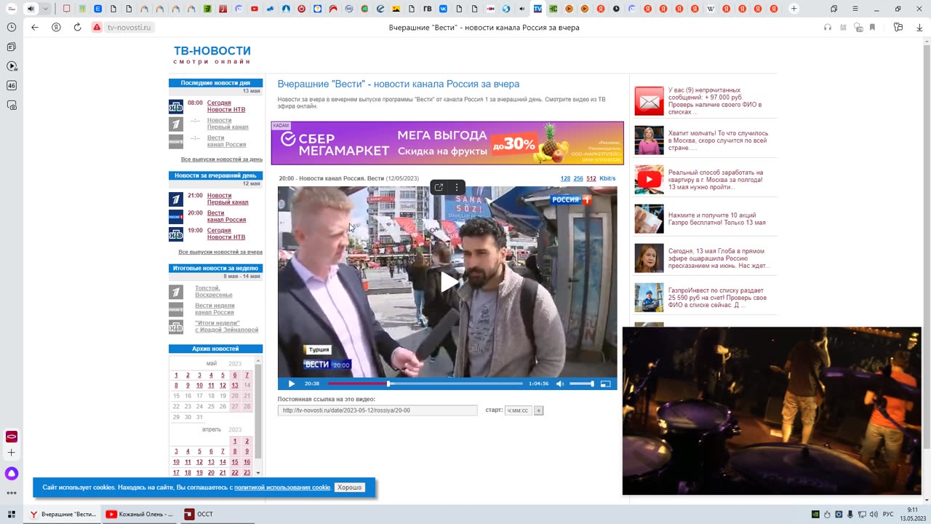Open ad about earning for apartment
931x524 pixels.
pos(706,180)
